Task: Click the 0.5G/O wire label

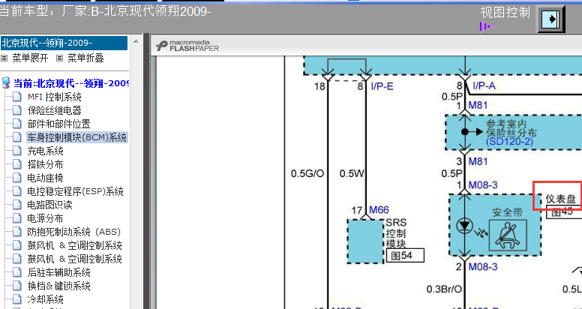Action: [307, 173]
